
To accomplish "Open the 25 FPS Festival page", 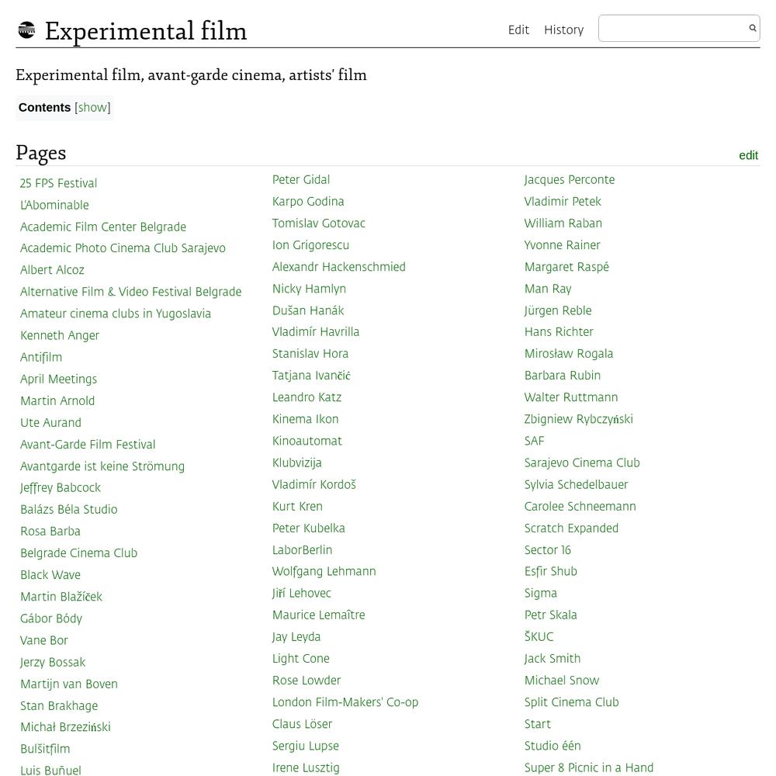I will click(58, 184).
